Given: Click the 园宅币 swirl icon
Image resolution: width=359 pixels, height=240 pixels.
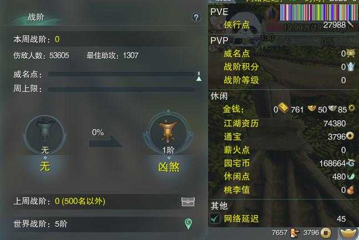Looking at the screenshot, I should click(x=351, y=163).
